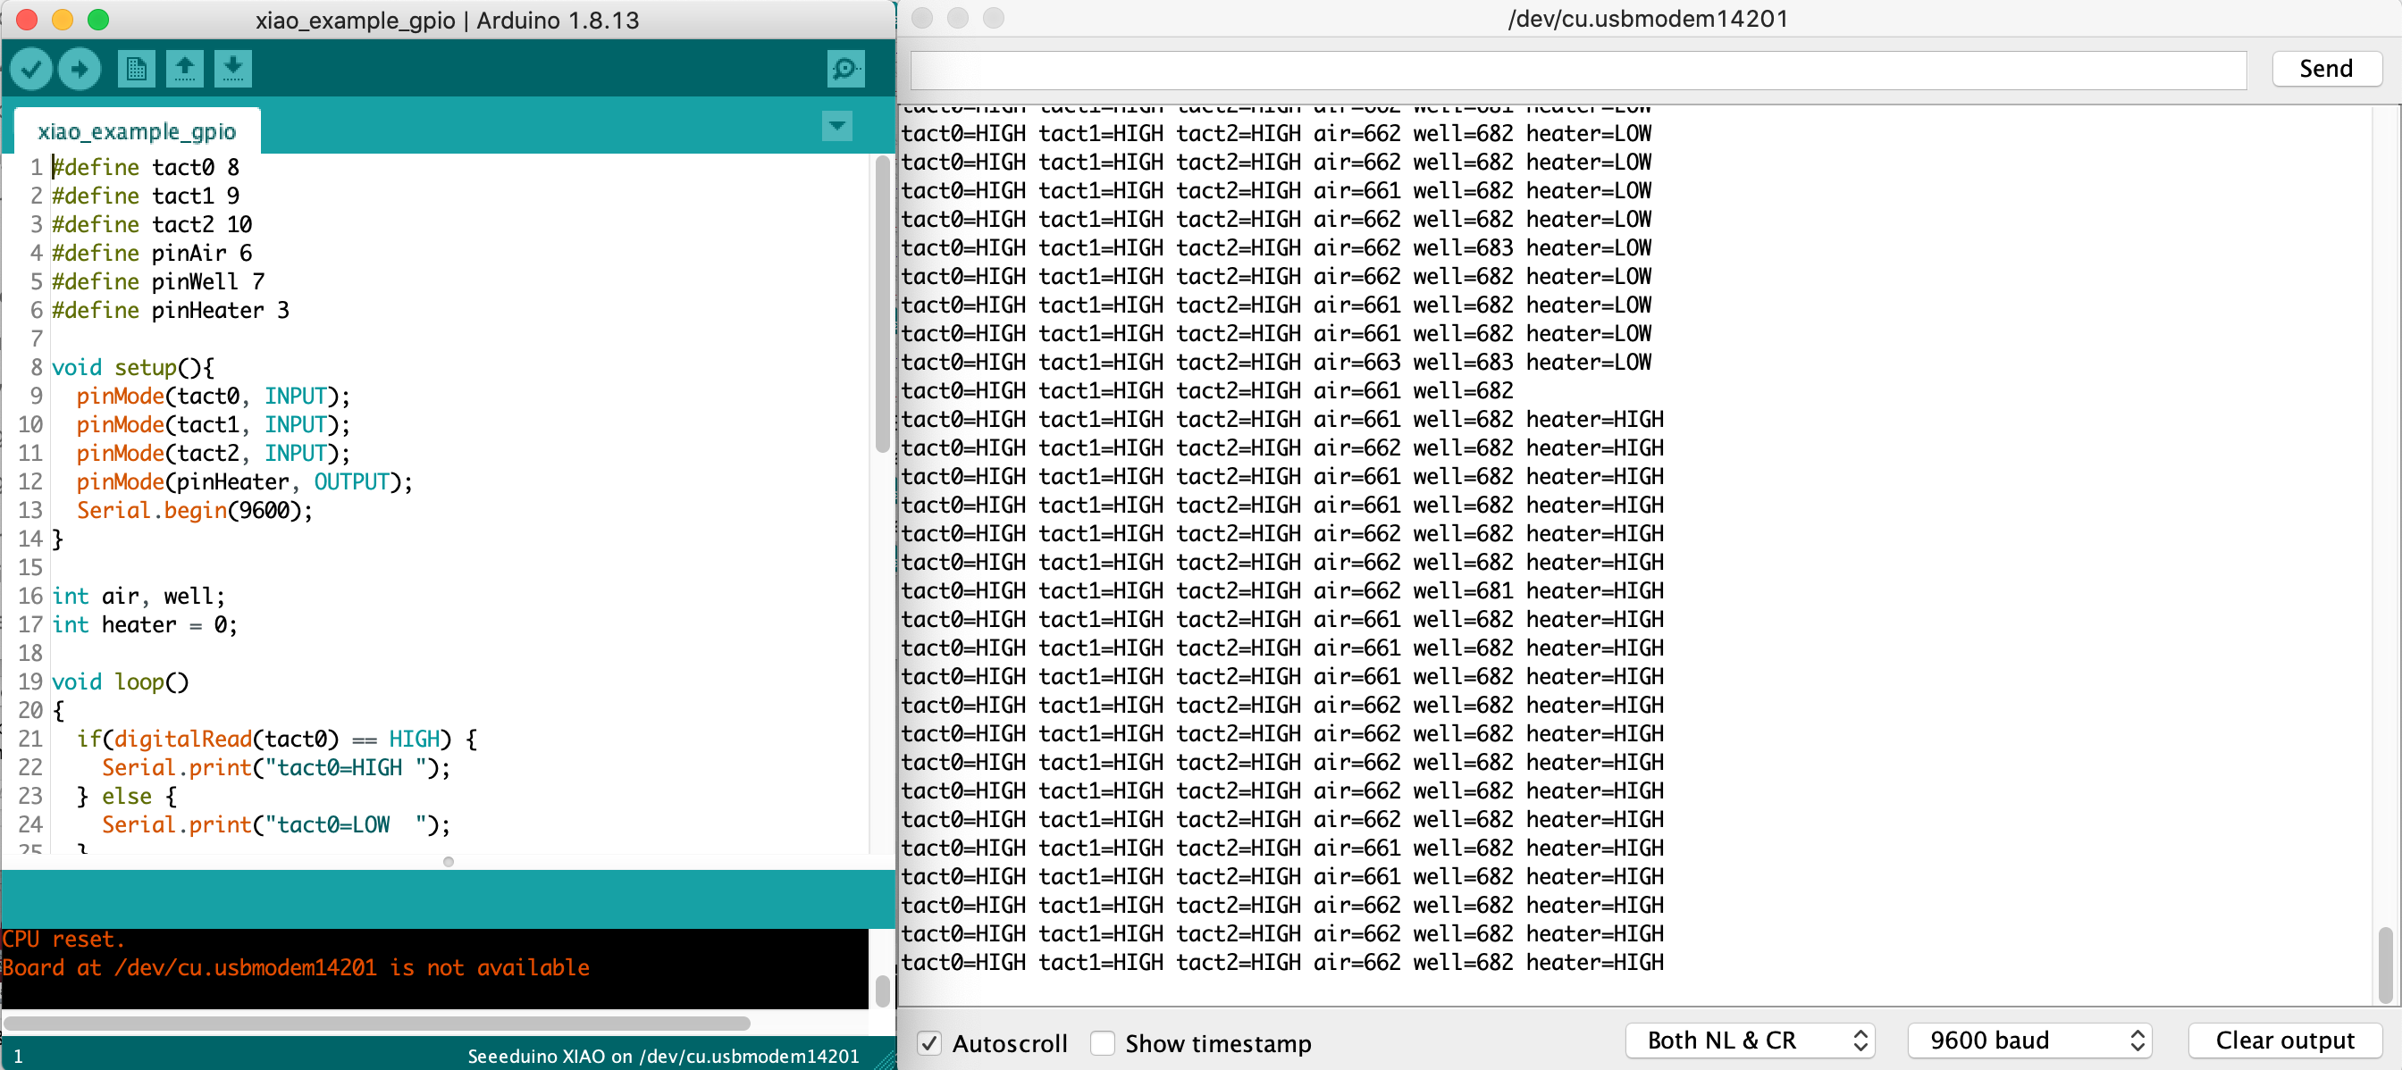The height and width of the screenshot is (1070, 2402).
Task: Click the serial monitor text input field
Action: (x=1577, y=70)
